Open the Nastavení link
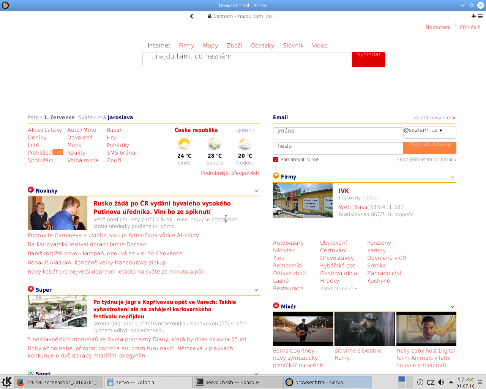 tap(438, 27)
